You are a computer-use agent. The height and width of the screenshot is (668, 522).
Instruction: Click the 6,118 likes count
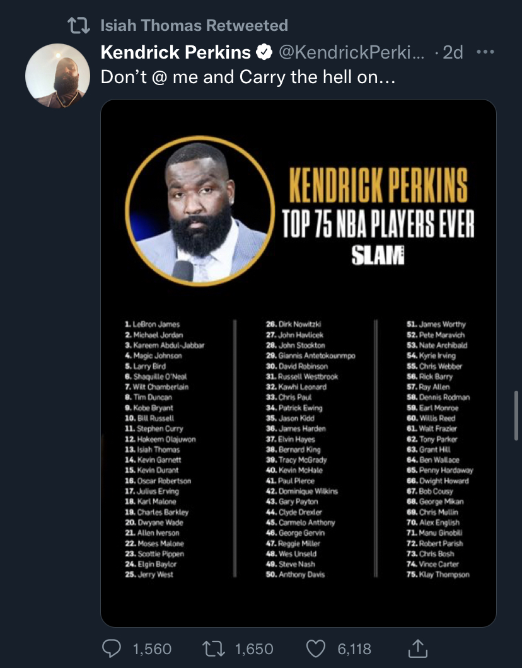pyautogui.click(x=354, y=648)
